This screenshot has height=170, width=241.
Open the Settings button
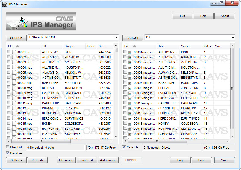16,160
